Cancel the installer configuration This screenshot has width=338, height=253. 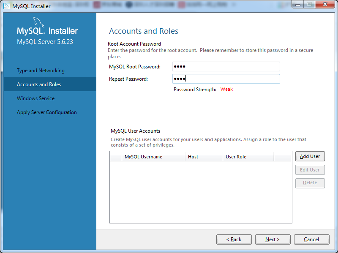[x=311, y=239]
